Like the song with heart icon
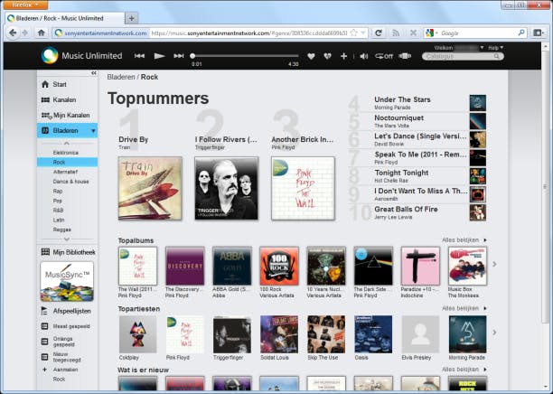The width and height of the screenshot is (553, 394). tap(311, 56)
